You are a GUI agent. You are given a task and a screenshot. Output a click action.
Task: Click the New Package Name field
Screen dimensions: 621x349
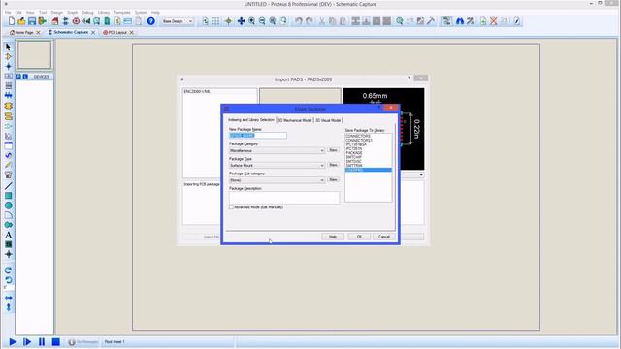coord(258,136)
